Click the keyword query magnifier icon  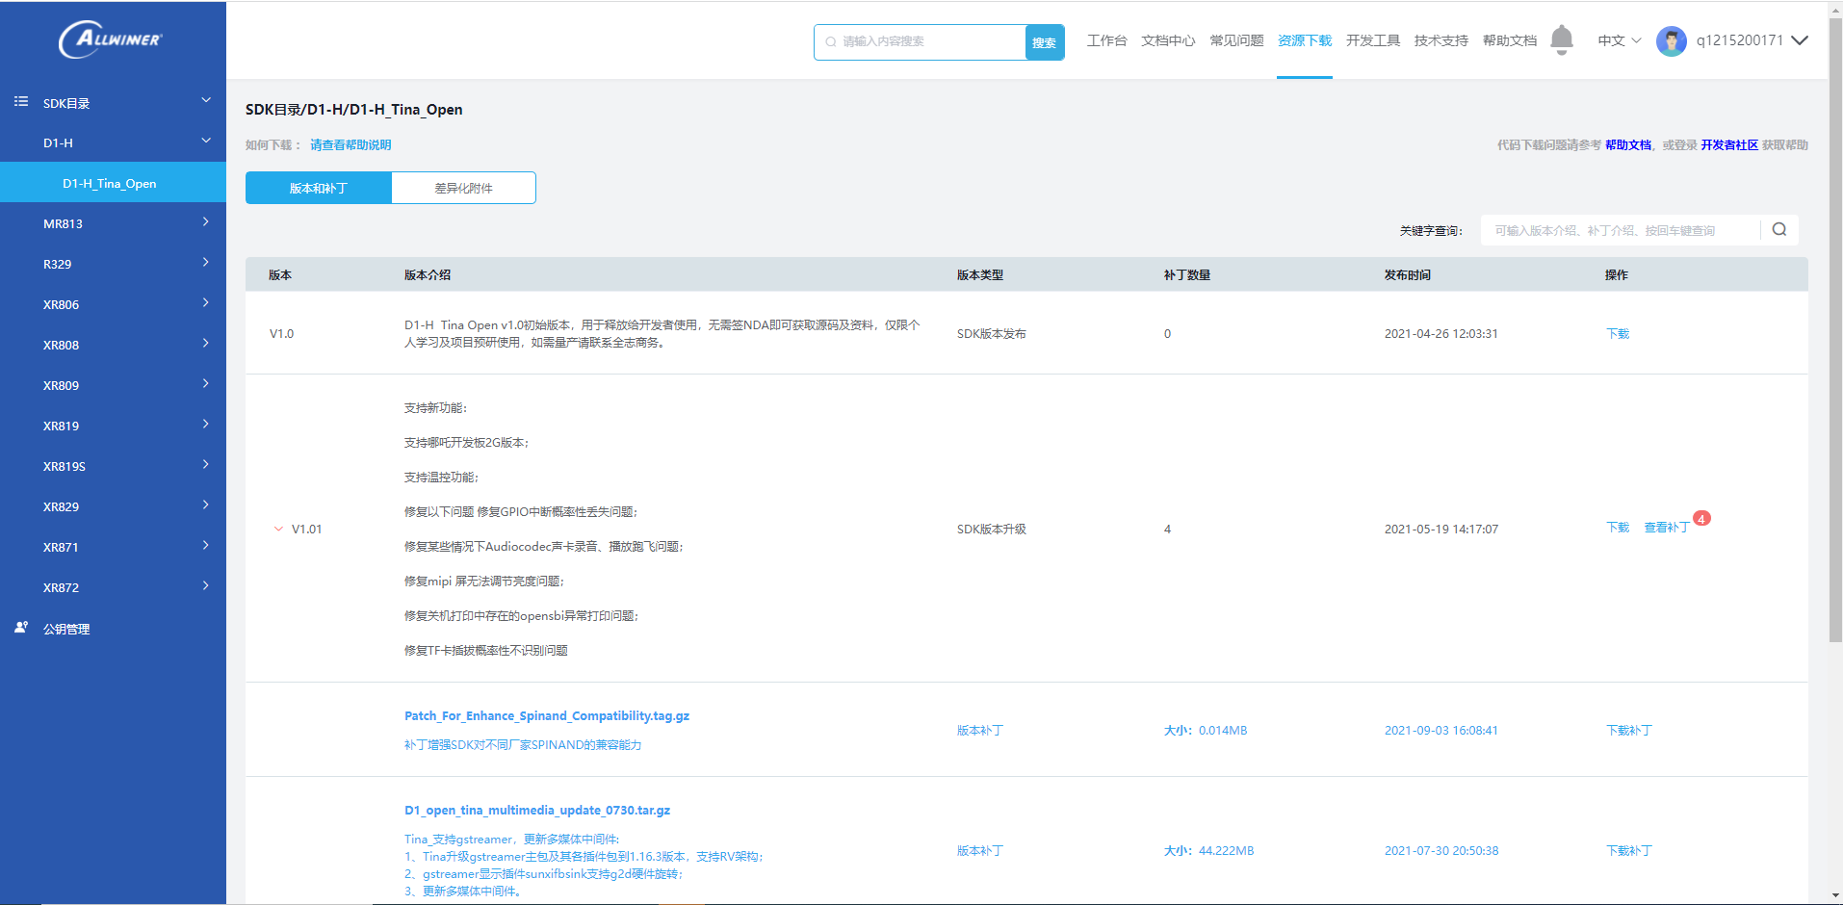pos(1779,229)
